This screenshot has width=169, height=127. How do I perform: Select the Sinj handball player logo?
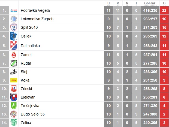point(14,72)
